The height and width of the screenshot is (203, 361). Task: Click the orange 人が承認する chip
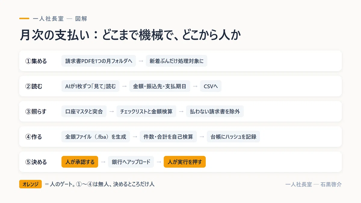click(80, 162)
